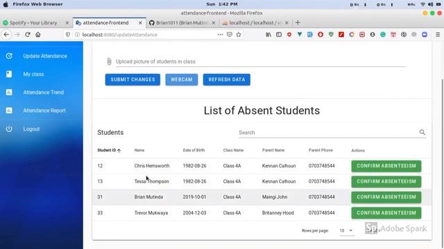Click the Logout power icon
444x249 pixels.
pyautogui.click(x=9, y=129)
